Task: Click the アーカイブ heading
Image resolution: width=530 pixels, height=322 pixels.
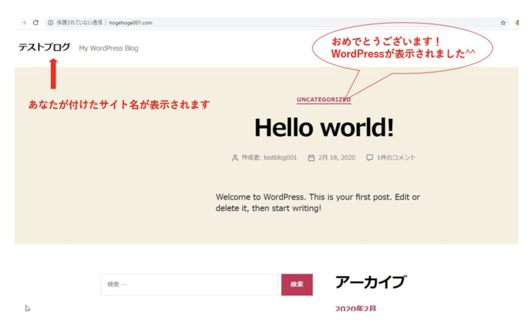Action: 371,282
